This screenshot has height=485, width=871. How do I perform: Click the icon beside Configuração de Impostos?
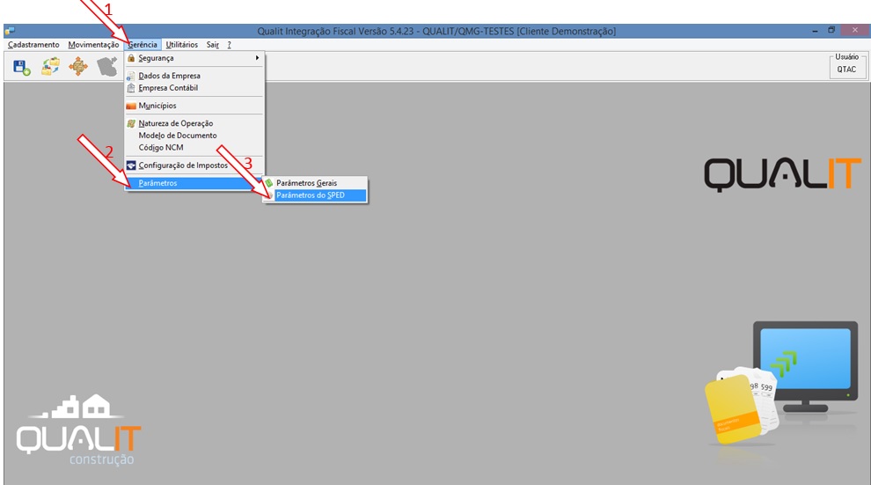131,165
